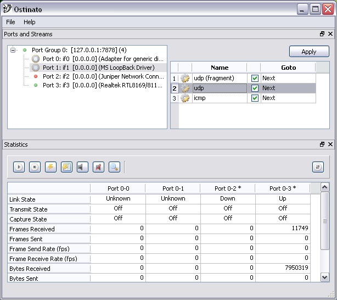Uncheck the udp stream checkbox
Image resolution: width=337 pixels, height=300 pixels.
(x=255, y=88)
